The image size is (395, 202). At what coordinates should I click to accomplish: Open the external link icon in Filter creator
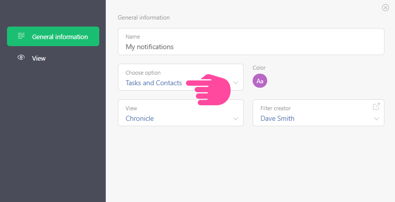376,106
